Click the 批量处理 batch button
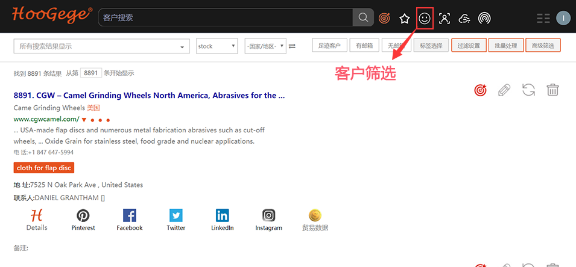Image resolution: width=576 pixels, height=267 pixels. (x=506, y=46)
